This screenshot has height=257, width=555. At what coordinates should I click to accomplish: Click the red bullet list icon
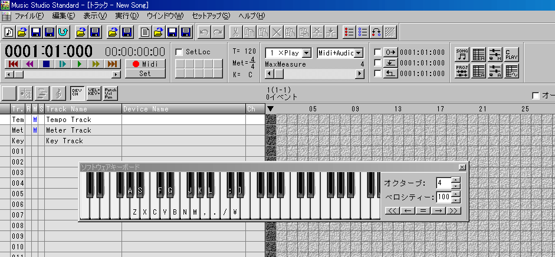[349, 32]
